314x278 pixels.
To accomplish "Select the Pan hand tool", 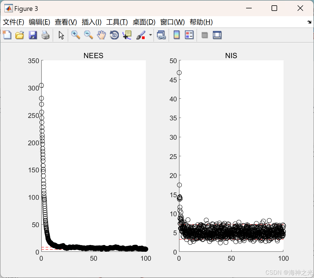I will tap(101, 35).
